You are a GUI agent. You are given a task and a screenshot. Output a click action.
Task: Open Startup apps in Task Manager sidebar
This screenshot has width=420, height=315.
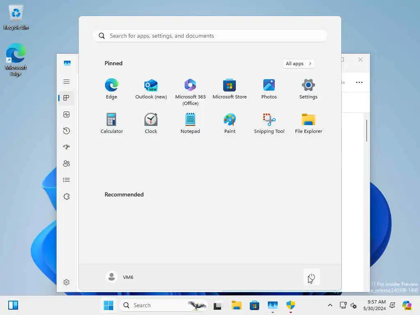66,147
